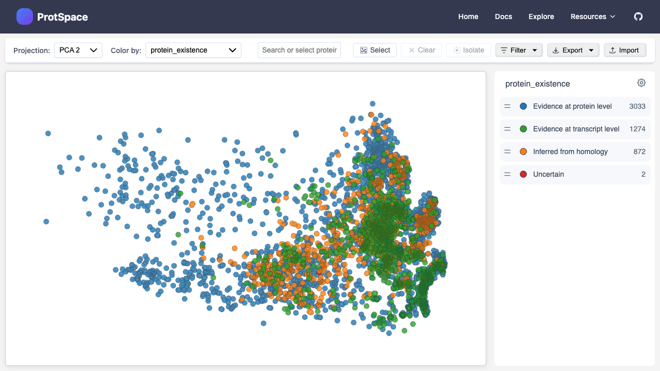This screenshot has width=660, height=371.
Task: Open the Projection dropdown showing PCA 2
Action: [78, 50]
